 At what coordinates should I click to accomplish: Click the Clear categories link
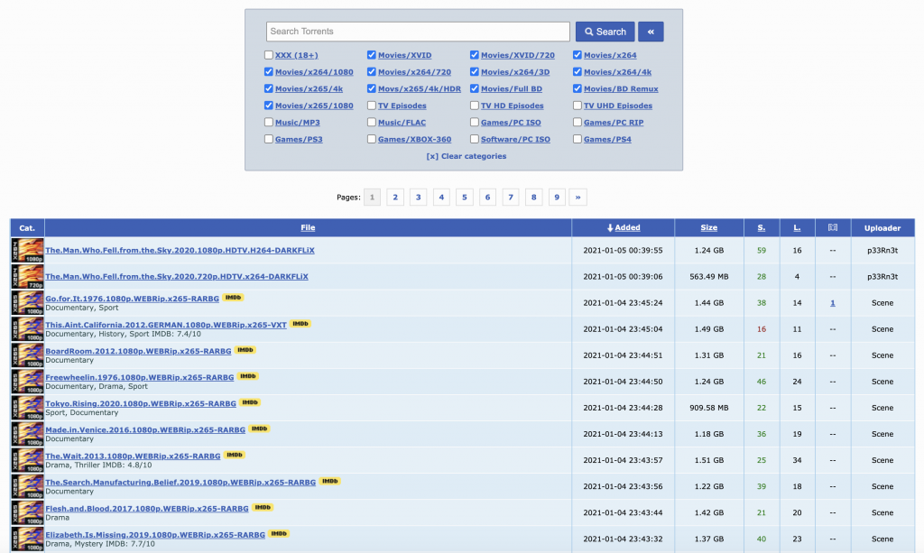pos(467,156)
